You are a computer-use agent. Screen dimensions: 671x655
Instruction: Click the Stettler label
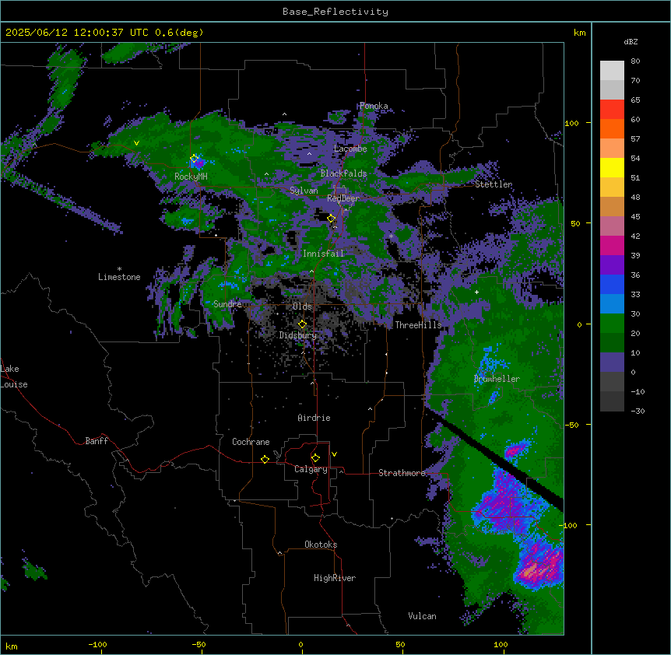[x=494, y=184]
